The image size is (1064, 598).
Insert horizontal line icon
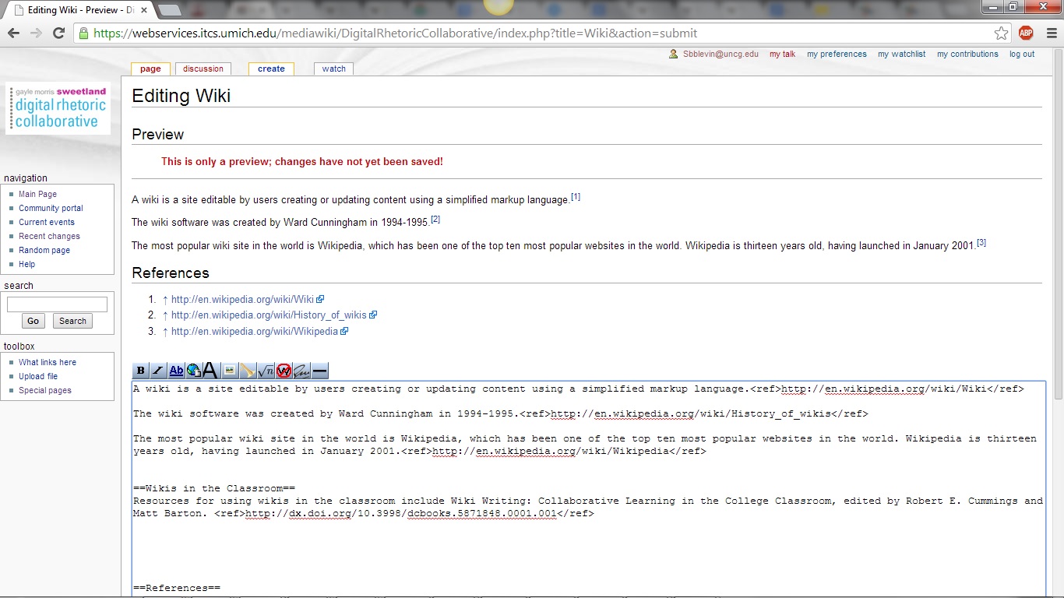tap(319, 371)
